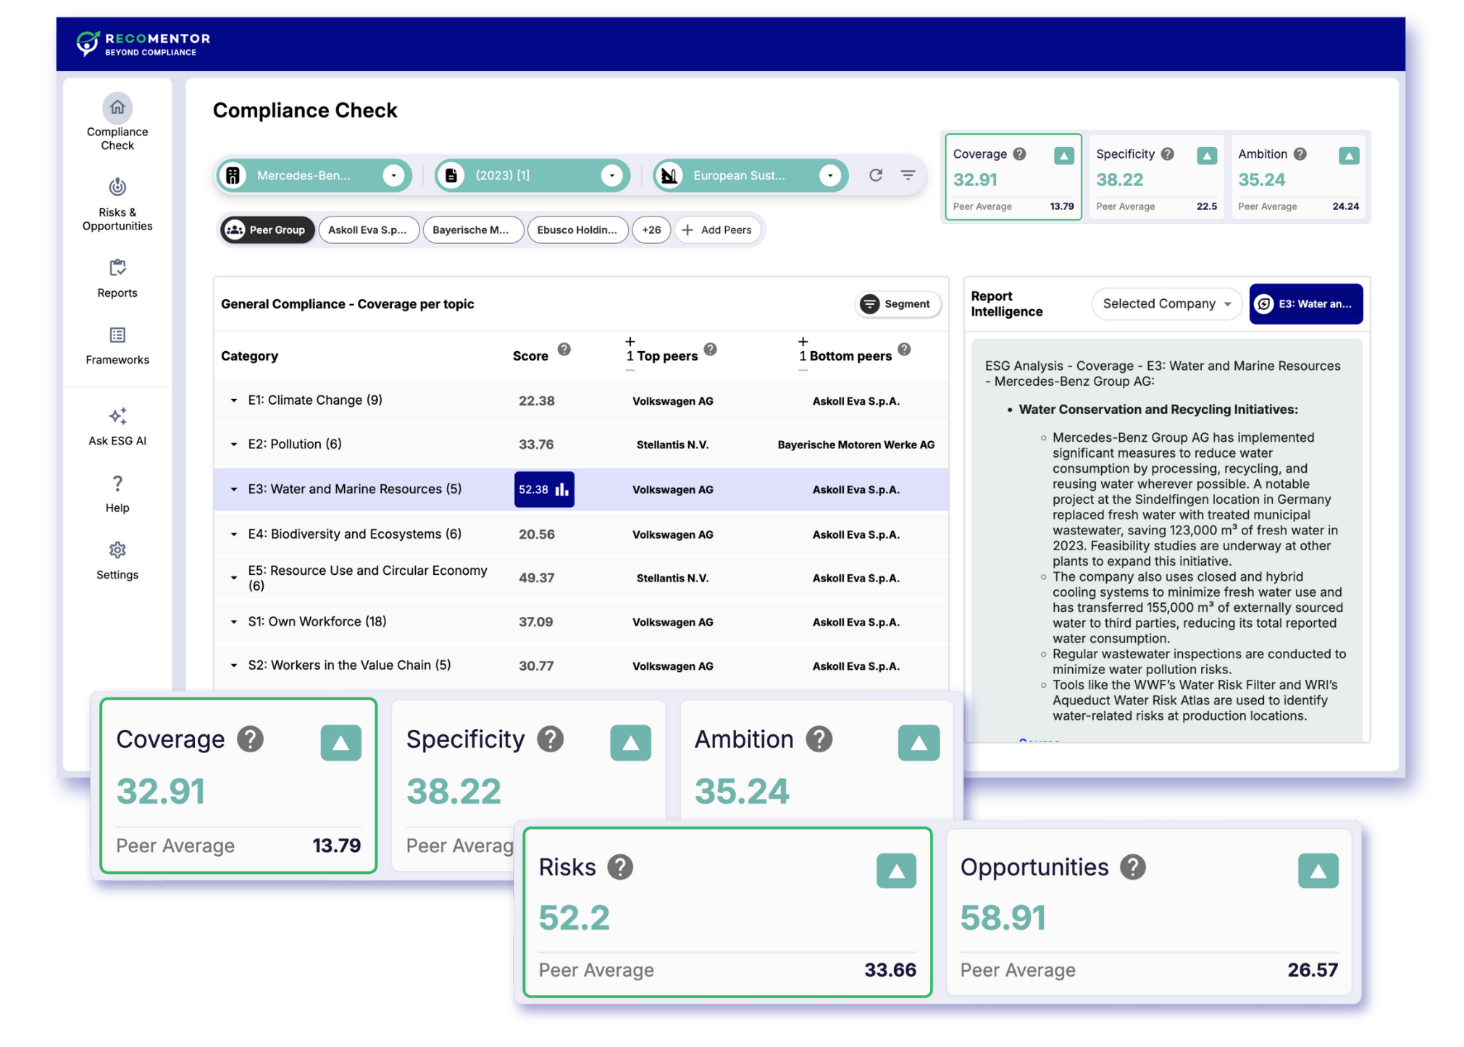Launch Ask ESG AI
The height and width of the screenshot is (1047, 1464).
click(x=117, y=427)
